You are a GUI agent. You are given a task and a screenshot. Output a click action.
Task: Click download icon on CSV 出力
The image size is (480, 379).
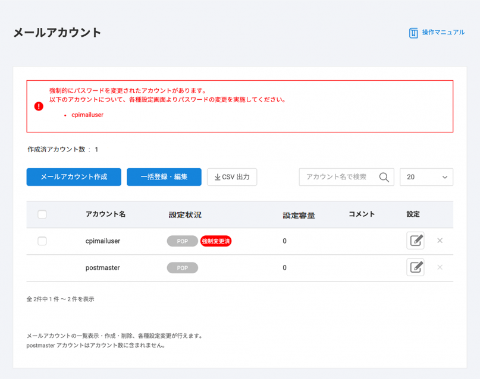217,178
